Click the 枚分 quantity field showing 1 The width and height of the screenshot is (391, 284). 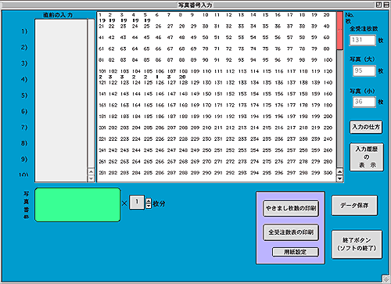(x=137, y=202)
